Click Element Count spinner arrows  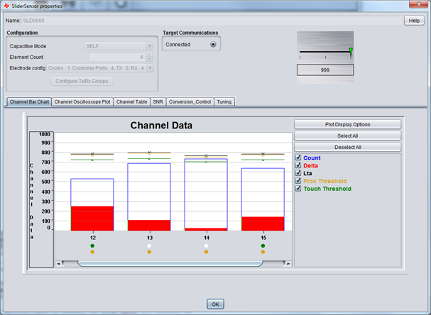149,57
